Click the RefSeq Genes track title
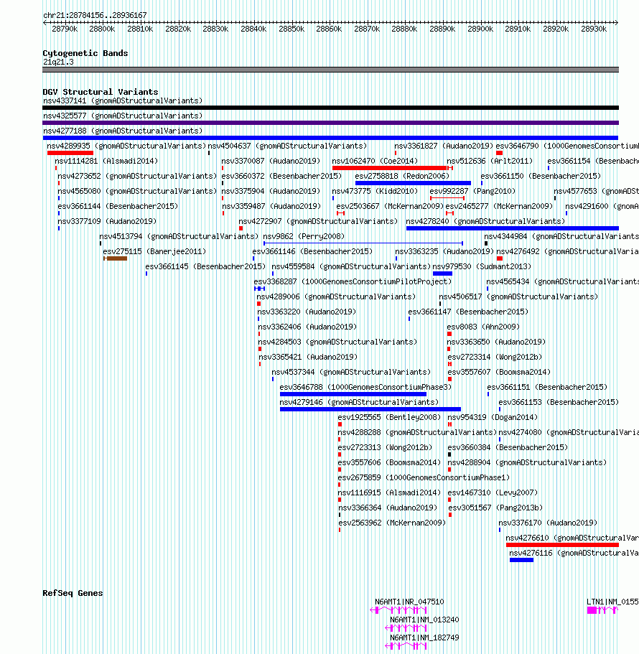 tap(73, 593)
